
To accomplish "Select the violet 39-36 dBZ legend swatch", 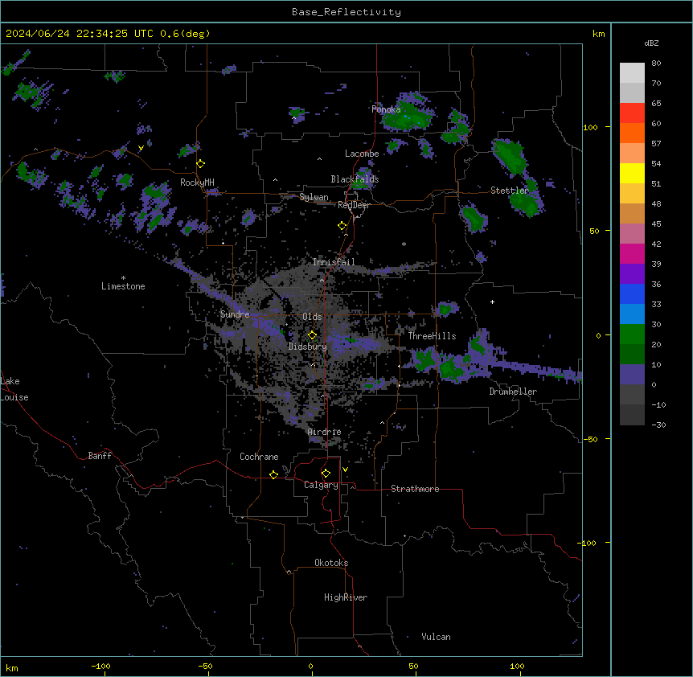I will pyautogui.click(x=632, y=274).
